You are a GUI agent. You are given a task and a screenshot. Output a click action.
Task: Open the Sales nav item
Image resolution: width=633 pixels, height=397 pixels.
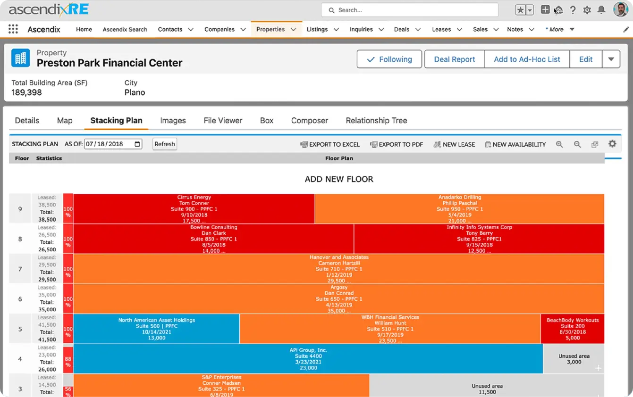coord(480,29)
